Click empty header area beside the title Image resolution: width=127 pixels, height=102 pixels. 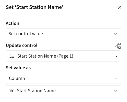tap(90, 7)
